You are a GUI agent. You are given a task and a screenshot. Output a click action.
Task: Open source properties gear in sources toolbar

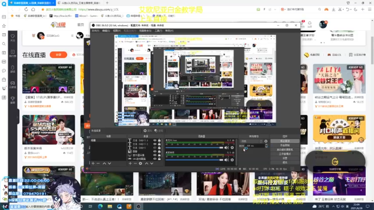[140, 163]
